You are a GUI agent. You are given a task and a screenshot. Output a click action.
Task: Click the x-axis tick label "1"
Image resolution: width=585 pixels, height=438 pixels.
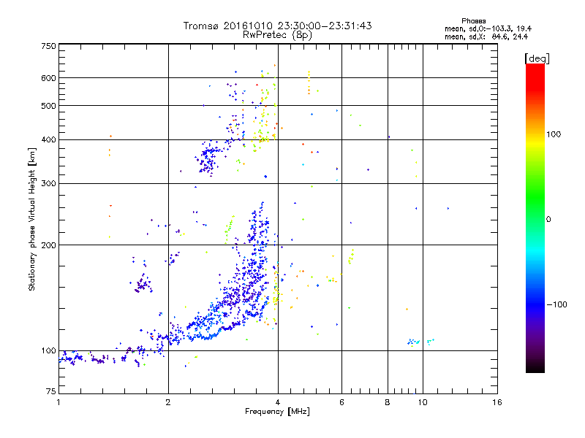tap(58, 402)
